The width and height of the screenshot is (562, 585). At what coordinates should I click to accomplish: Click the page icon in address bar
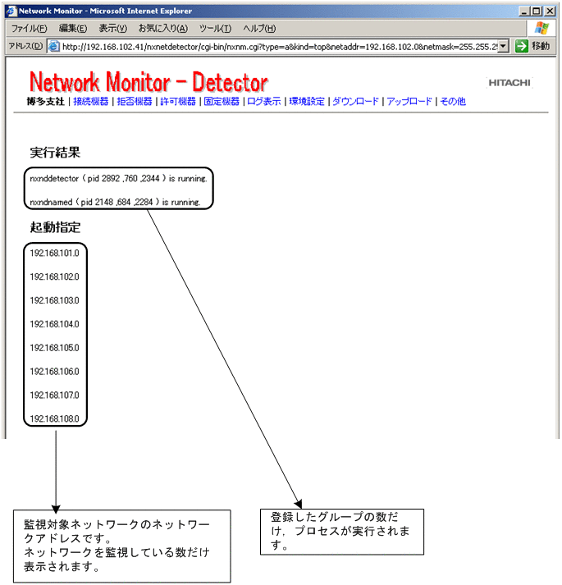(54, 47)
